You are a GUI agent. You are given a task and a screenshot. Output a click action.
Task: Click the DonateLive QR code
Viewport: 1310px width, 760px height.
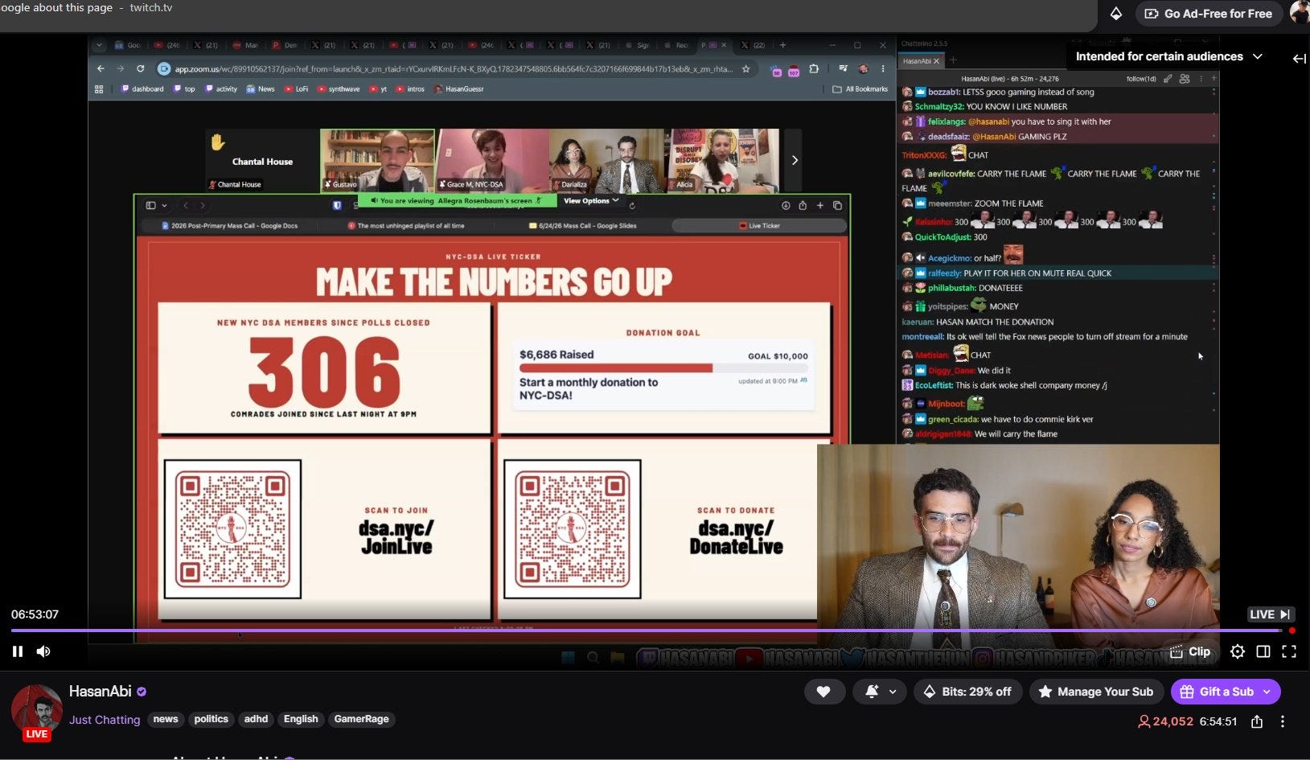pos(572,529)
